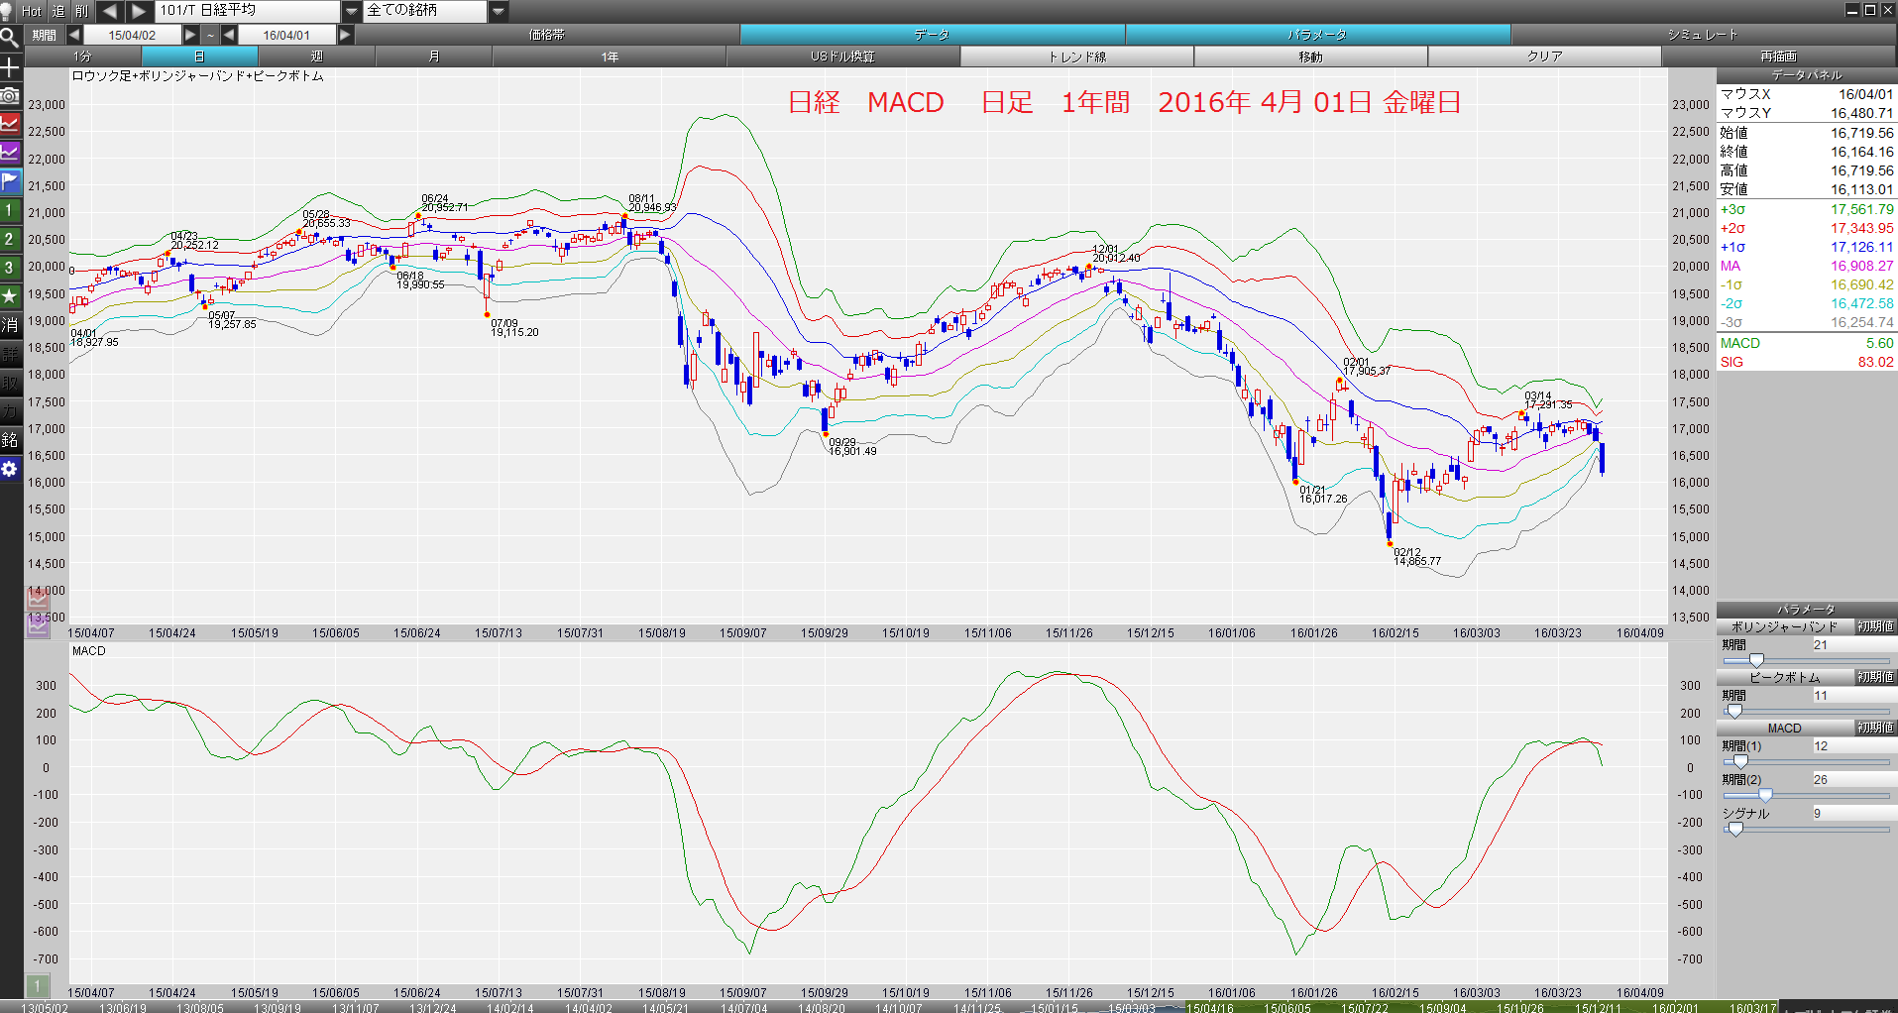Viewport: 1898px width, 1013px height.
Task: Click the 取 icon in sidebar
Action: tap(10, 383)
